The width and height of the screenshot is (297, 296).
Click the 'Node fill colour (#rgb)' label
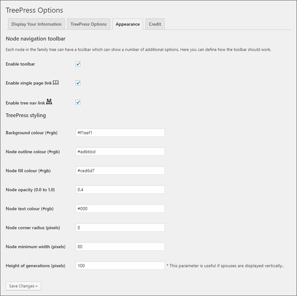28,170
